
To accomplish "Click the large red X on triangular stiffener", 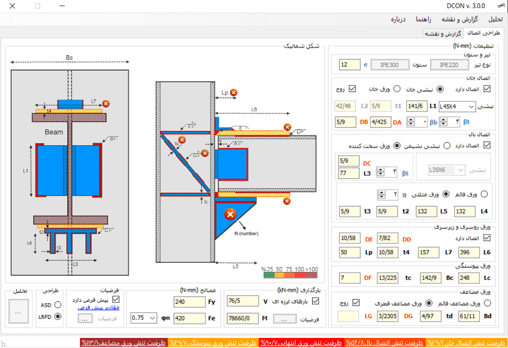I will point(230,214).
